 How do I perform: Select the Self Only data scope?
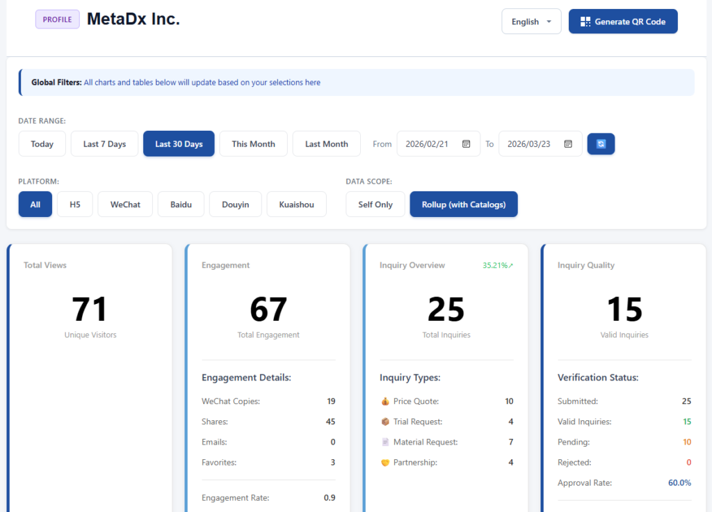375,205
